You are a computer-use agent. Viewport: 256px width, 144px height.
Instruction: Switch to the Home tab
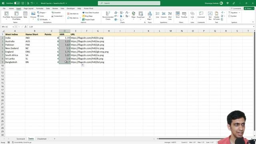11,8
